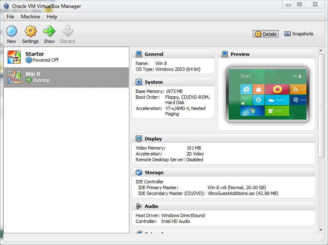
Task: Click the 'IDE Primary Master:' label
Action: point(158,187)
